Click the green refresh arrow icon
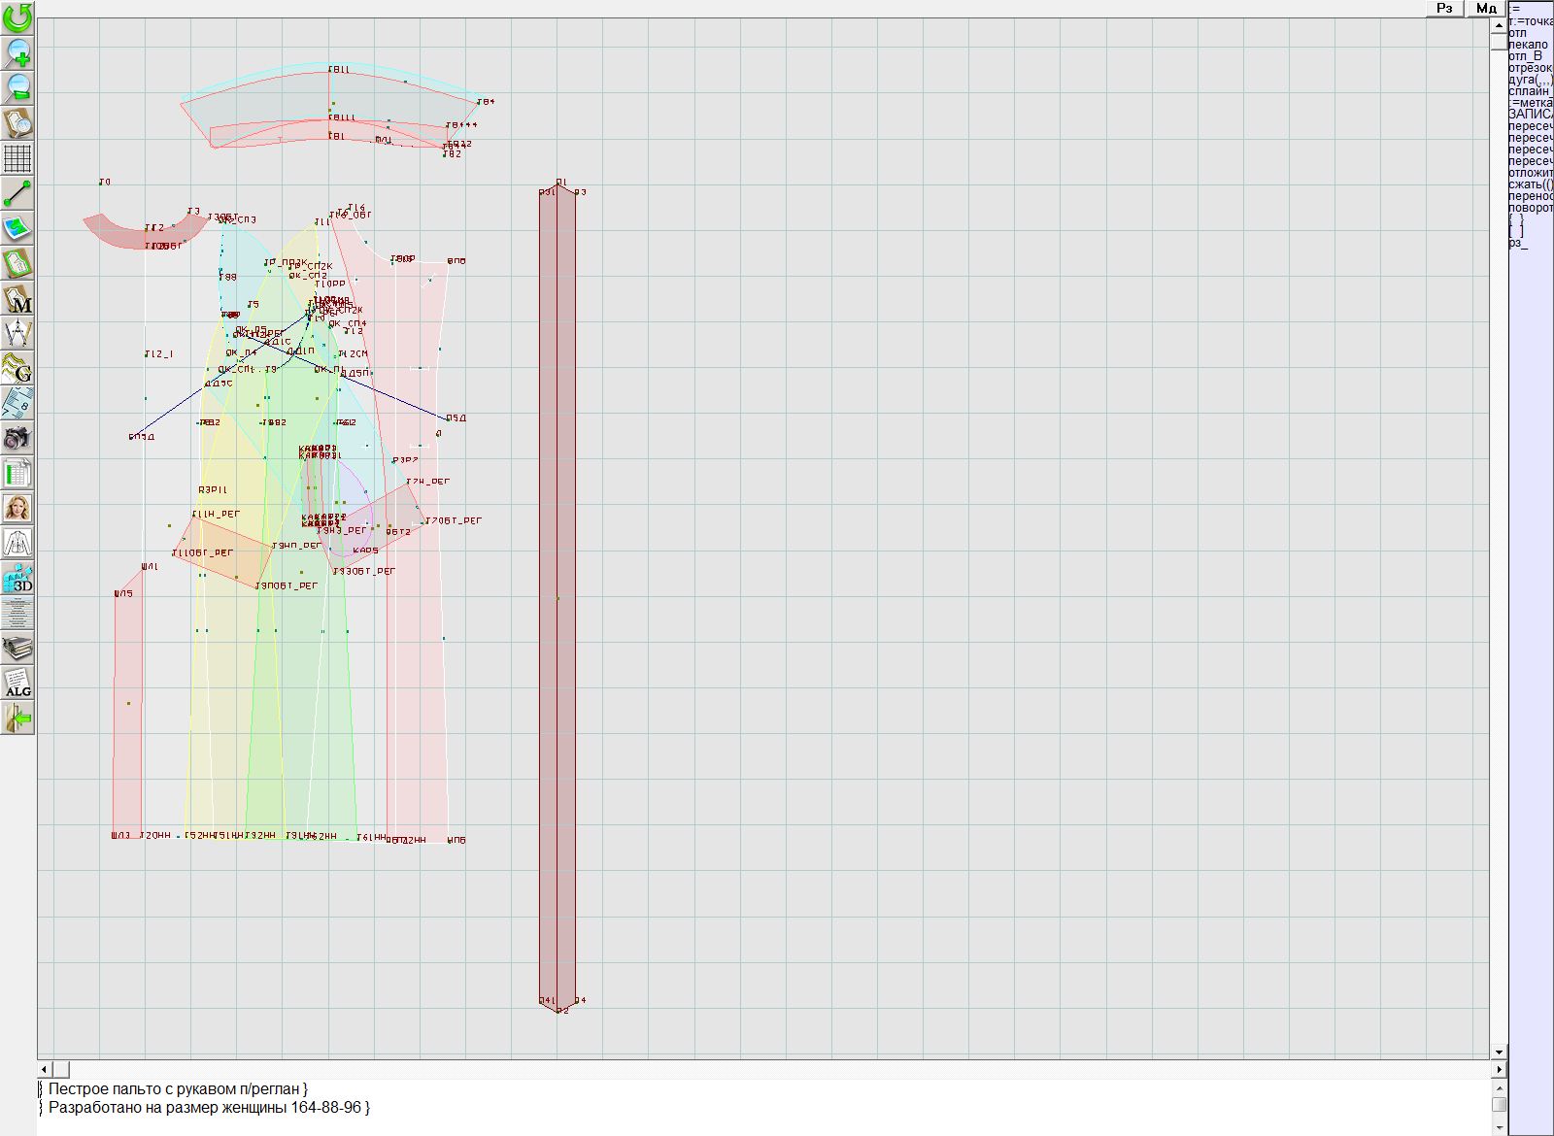Screen dimensions: 1554x1136 point(17,17)
